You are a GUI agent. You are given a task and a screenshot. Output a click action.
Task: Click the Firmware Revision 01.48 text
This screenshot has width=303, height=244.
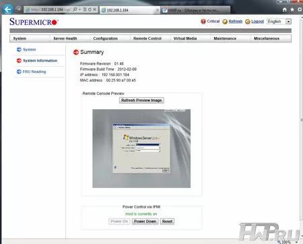coord(102,63)
